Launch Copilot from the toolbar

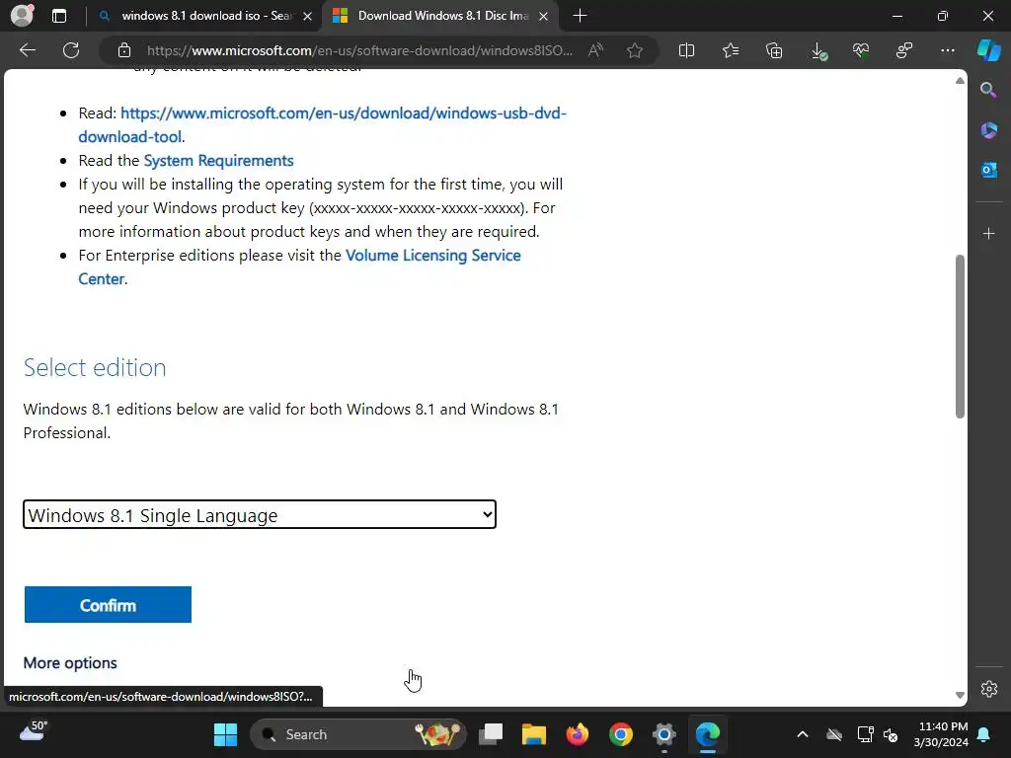988,50
